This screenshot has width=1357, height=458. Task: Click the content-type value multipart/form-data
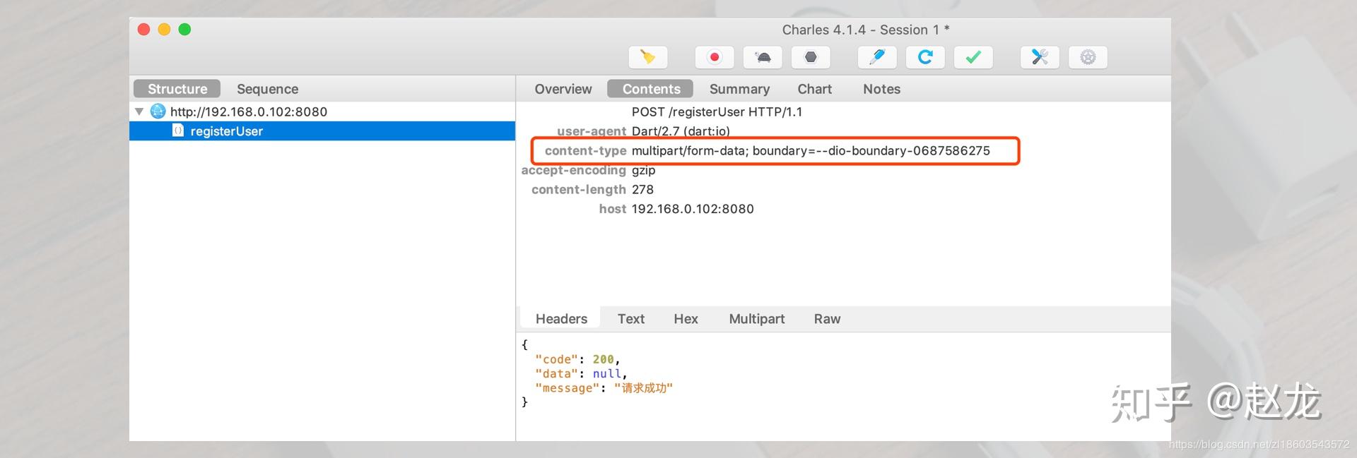[x=811, y=150]
